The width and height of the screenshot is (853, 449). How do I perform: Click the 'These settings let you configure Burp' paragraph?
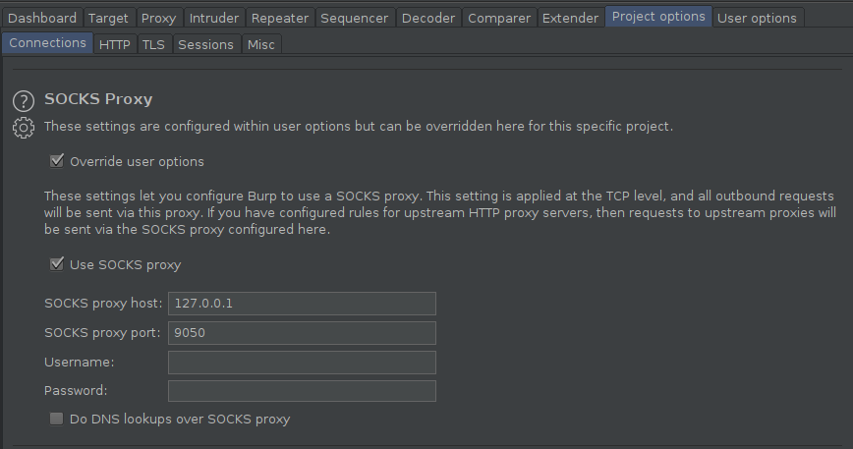439,212
